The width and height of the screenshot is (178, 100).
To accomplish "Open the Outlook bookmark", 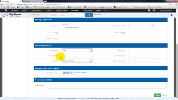I will (x=75, y=7).
